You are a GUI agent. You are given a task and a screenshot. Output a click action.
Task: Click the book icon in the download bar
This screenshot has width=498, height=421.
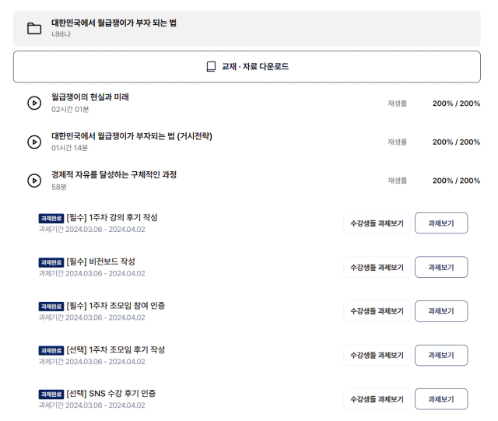click(x=211, y=66)
